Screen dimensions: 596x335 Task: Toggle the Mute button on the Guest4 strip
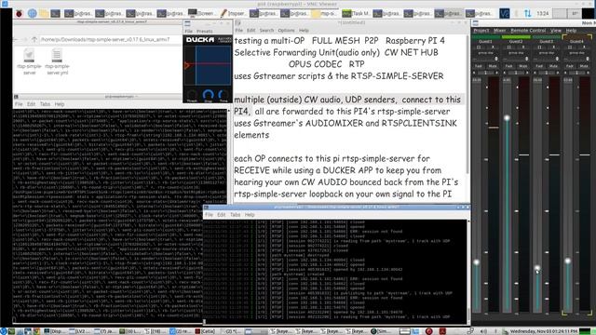[x=584, y=66]
